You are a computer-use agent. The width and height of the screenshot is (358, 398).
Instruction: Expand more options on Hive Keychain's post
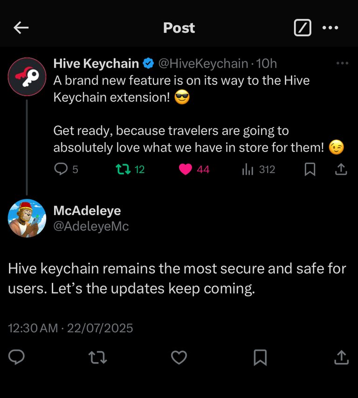(342, 63)
